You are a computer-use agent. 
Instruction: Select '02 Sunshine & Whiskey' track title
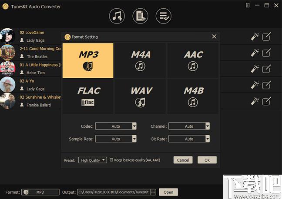click(x=40, y=97)
